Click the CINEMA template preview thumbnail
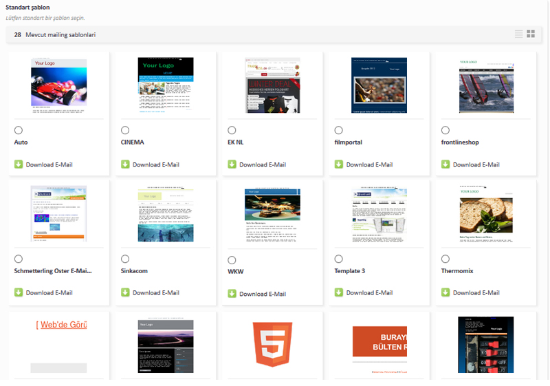 [x=166, y=84]
